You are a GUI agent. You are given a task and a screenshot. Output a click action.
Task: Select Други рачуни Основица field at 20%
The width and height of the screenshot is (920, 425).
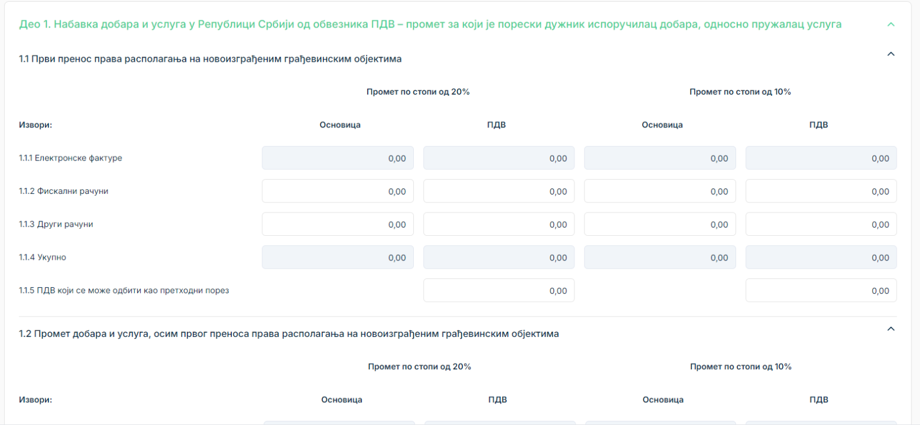338,224
